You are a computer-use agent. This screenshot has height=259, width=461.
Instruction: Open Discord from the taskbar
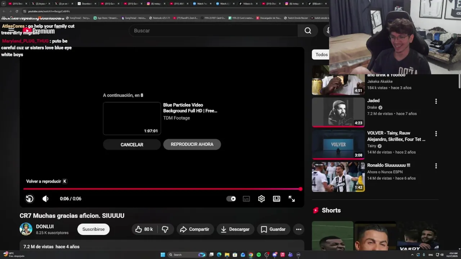pyautogui.click(x=274, y=255)
